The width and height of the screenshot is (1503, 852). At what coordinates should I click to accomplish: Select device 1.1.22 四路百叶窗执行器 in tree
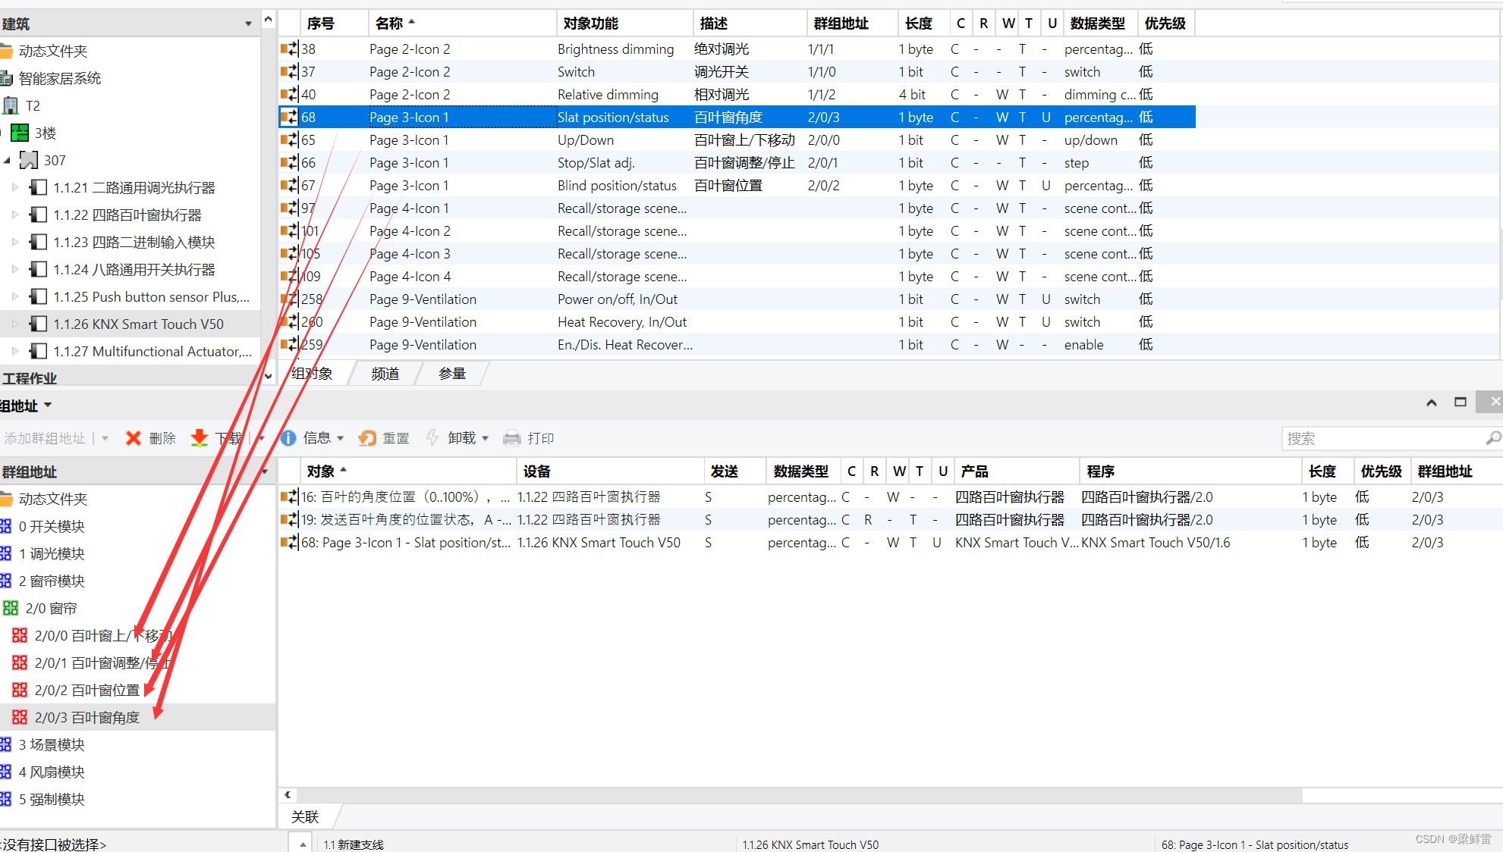[x=127, y=215]
